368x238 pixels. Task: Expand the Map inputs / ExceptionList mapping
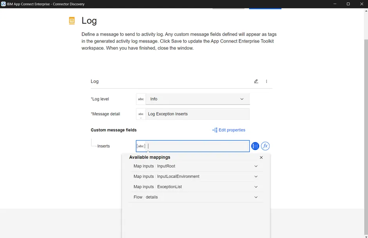click(x=196, y=187)
